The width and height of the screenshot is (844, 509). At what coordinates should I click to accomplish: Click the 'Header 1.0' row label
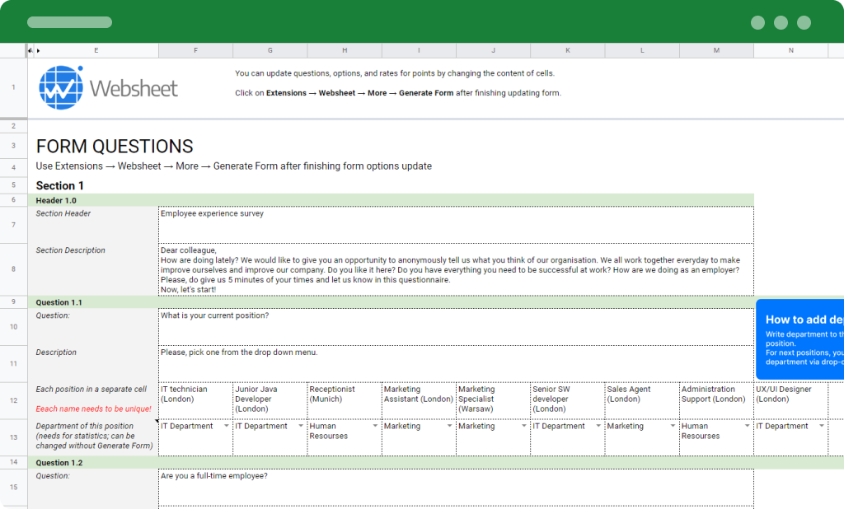56,200
